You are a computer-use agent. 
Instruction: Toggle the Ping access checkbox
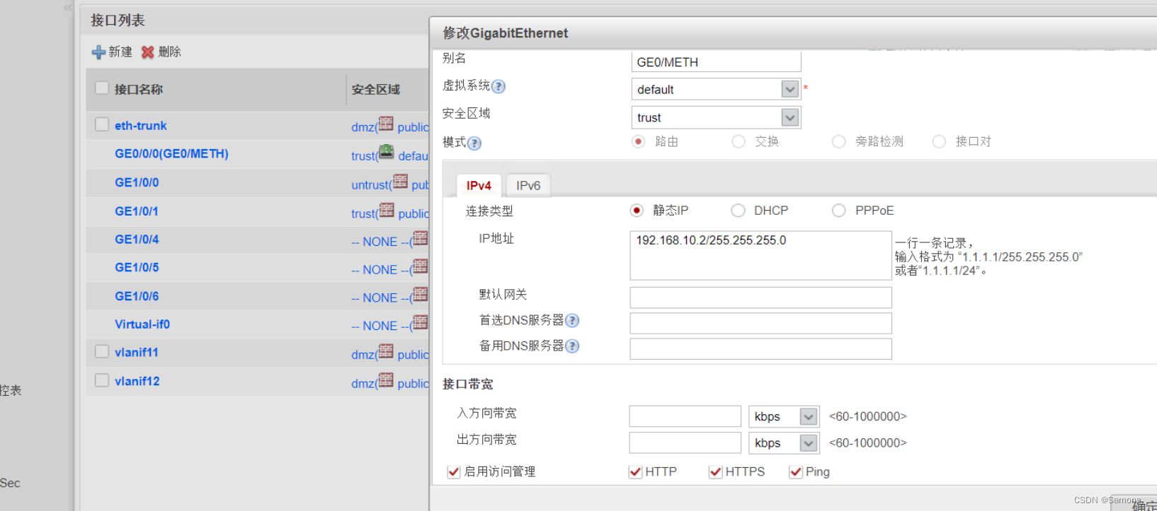(796, 472)
